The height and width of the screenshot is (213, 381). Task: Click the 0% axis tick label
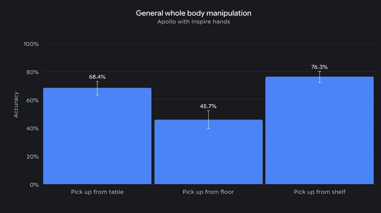tap(34, 184)
